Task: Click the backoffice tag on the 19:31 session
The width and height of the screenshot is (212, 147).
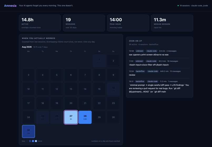Action: [140, 81]
